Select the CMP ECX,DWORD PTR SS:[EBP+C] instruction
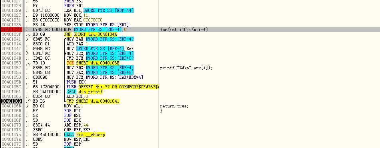The height and width of the screenshot is (148, 380). coord(100,58)
